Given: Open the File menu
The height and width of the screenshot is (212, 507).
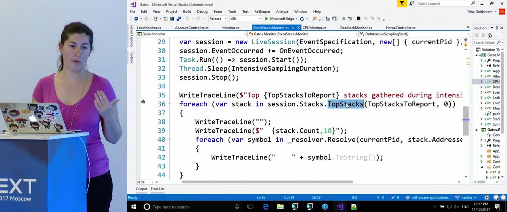Looking at the screenshot, I should coord(132,11).
